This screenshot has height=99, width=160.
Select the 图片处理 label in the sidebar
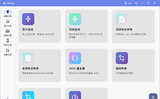pos(8,26)
